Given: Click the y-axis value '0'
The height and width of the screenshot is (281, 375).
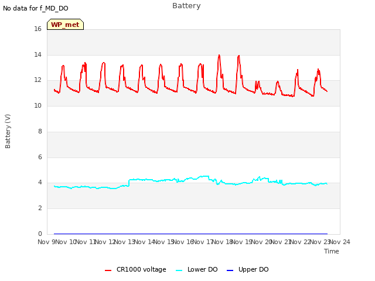Looking at the screenshot, I should (x=40, y=234).
